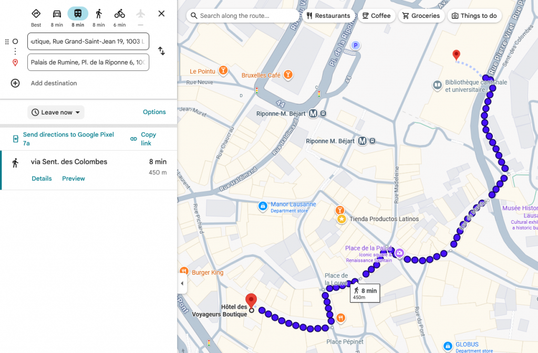
Task: Switch to driving directions mode
Action: [57, 14]
